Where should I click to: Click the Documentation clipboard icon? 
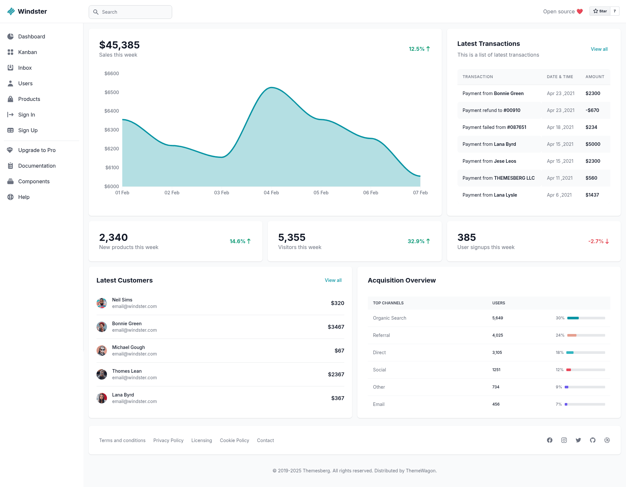click(x=10, y=166)
